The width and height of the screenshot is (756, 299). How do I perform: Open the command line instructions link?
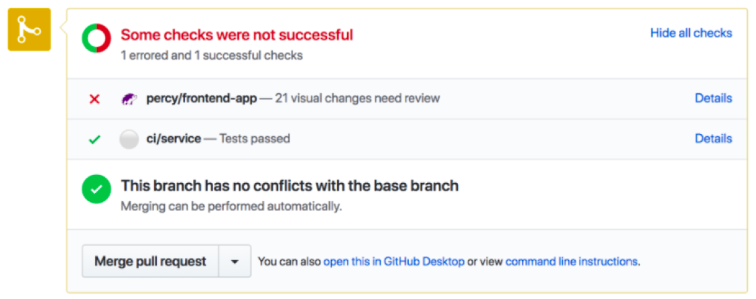pos(571,261)
